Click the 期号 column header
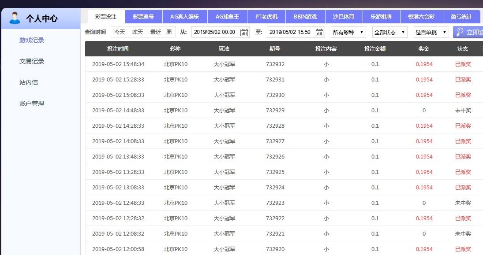 tap(275, 48)
